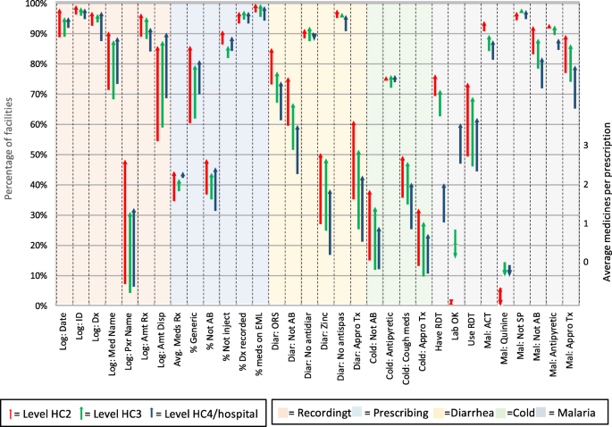The width and height of the screenshot is (612, 427).
Task: Click the 0% tick on left axis
Action: click(40, 306)
